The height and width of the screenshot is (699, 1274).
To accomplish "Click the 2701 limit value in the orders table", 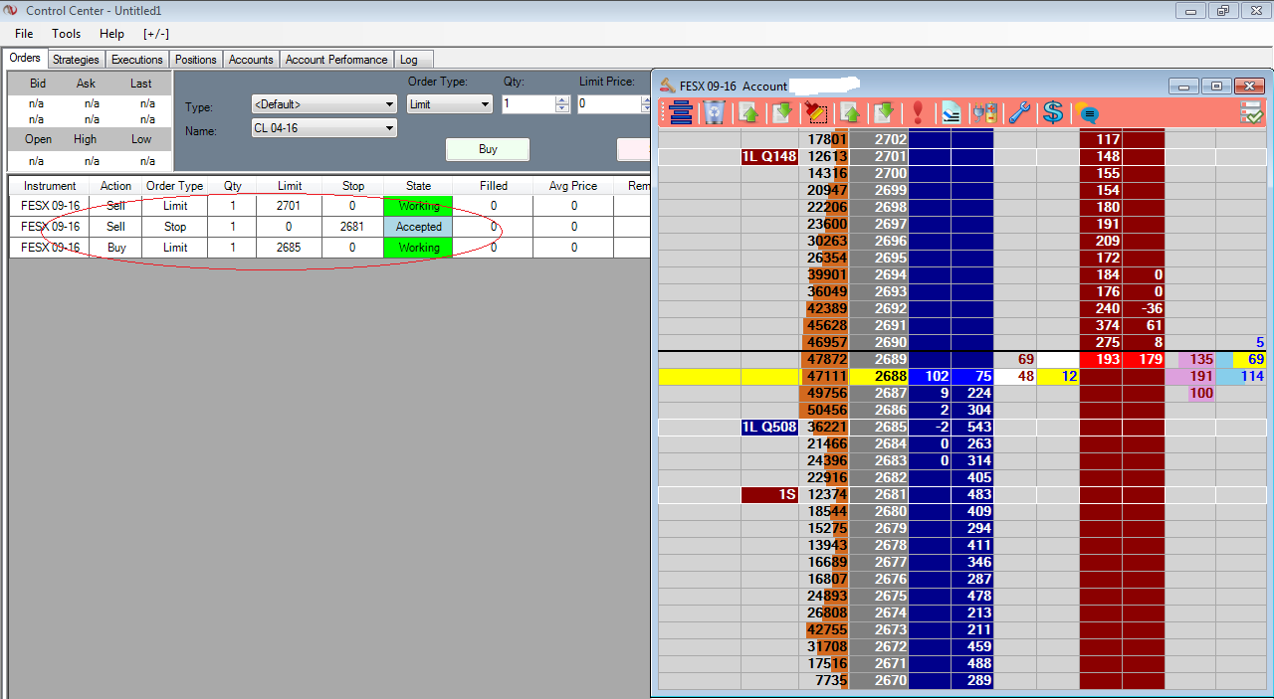I will (289, 206).
